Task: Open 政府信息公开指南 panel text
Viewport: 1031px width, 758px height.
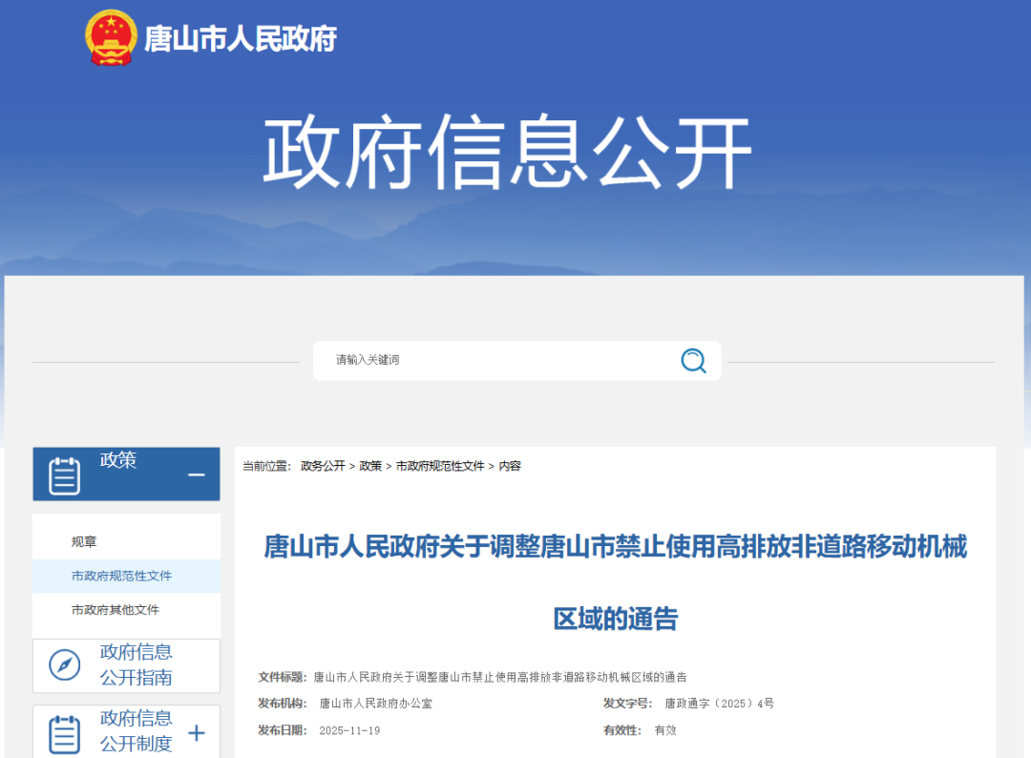Action: (137, 664)
